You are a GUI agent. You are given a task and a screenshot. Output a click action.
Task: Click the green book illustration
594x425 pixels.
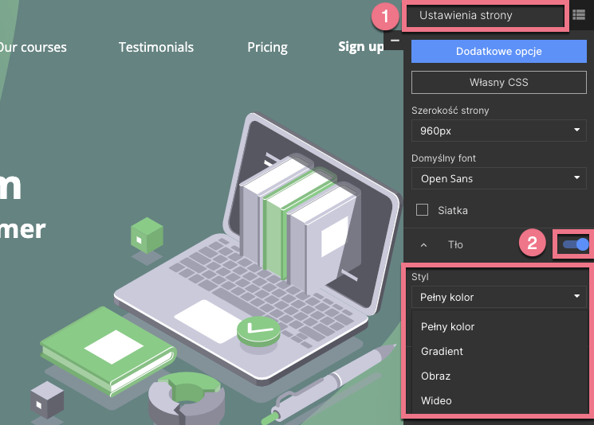coord(108,350)
